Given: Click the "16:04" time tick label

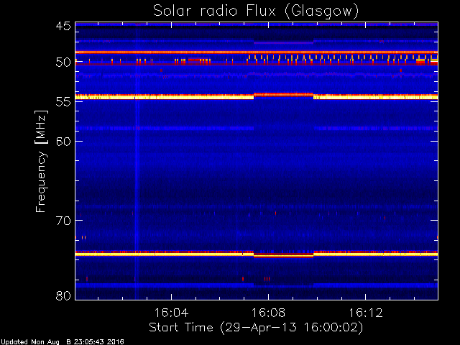Looking at the screenshot, I should [171, 313].
